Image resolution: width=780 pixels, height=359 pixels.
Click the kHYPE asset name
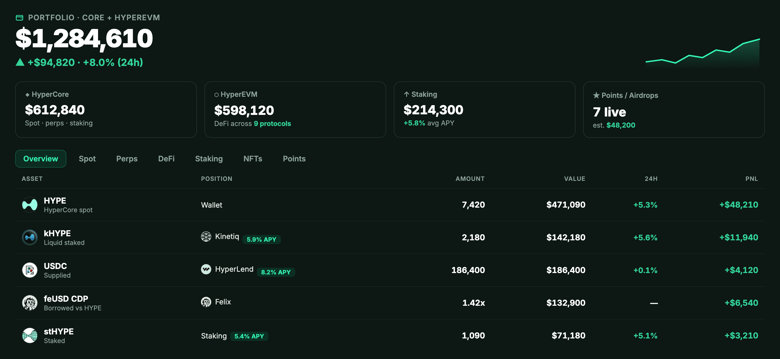click(x=57, y=233)
